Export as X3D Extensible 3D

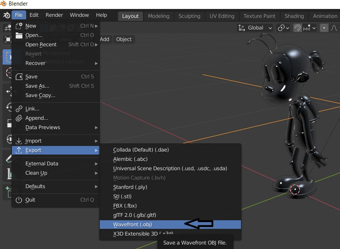tap(170, 234)
